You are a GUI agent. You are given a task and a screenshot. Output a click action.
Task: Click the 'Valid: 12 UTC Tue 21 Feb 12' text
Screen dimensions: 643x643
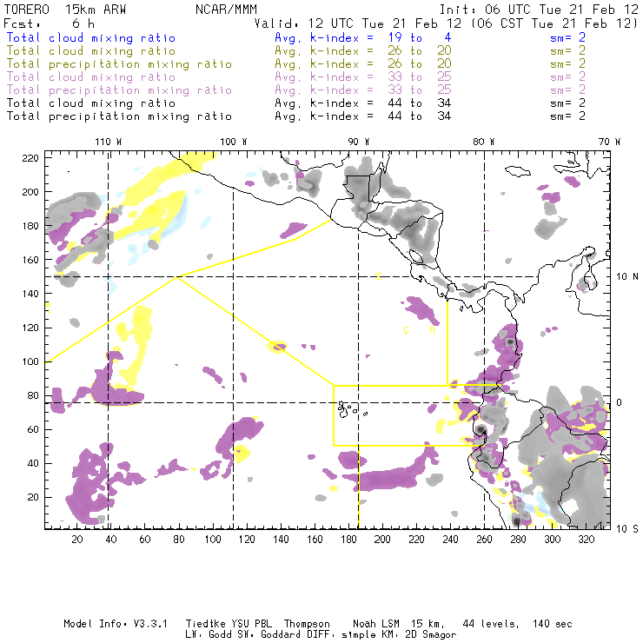[x=358, y=23]
